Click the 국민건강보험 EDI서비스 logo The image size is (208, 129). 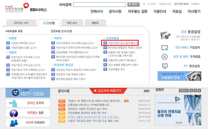pos(26,8)
